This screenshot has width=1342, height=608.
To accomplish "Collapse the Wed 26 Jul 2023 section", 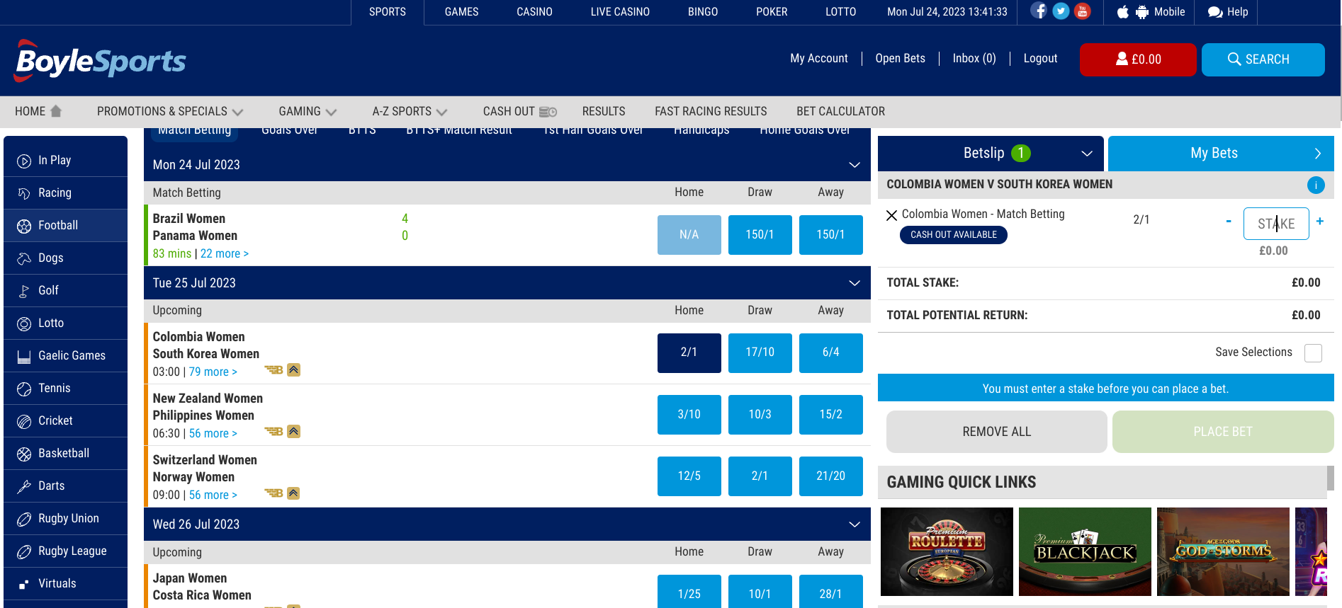I will [x=855, y=524].
